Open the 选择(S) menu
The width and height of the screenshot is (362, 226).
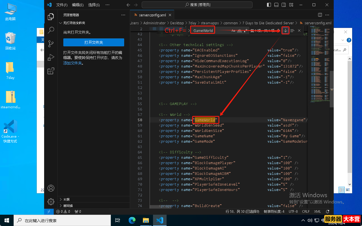click(94, 5)
